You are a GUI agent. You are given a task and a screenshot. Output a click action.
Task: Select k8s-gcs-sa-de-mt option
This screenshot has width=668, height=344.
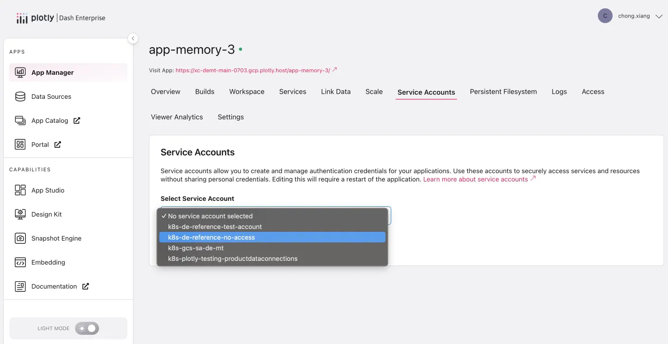pos(272,248)
